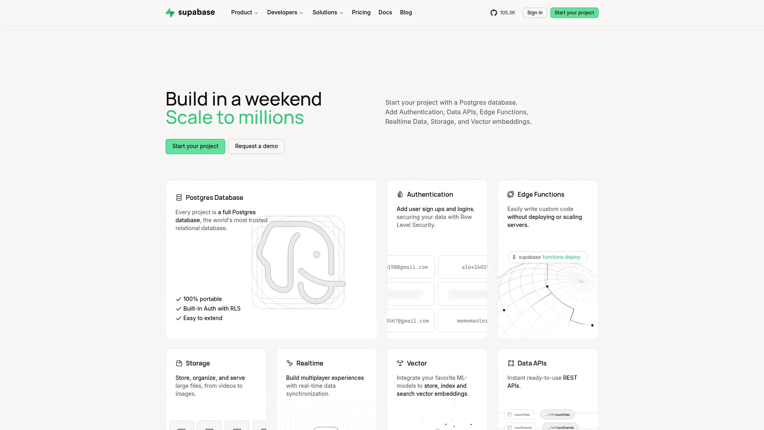The width and height of the screenshot is (764, 430).
Task: Click the Postgres Database icon
Action: 179,197
